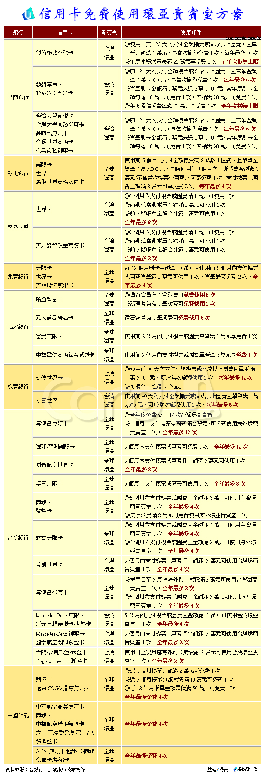This screenshot has width=265, height=775.
Task: Select the 領航極致尊榮卡 card cell
Action: (65, 53)
